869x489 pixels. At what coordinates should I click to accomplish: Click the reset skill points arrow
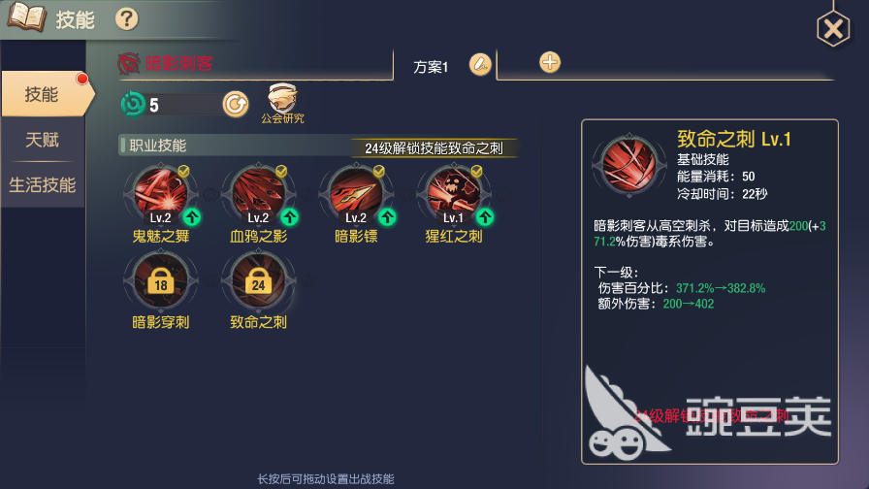(x=236, y=104)
